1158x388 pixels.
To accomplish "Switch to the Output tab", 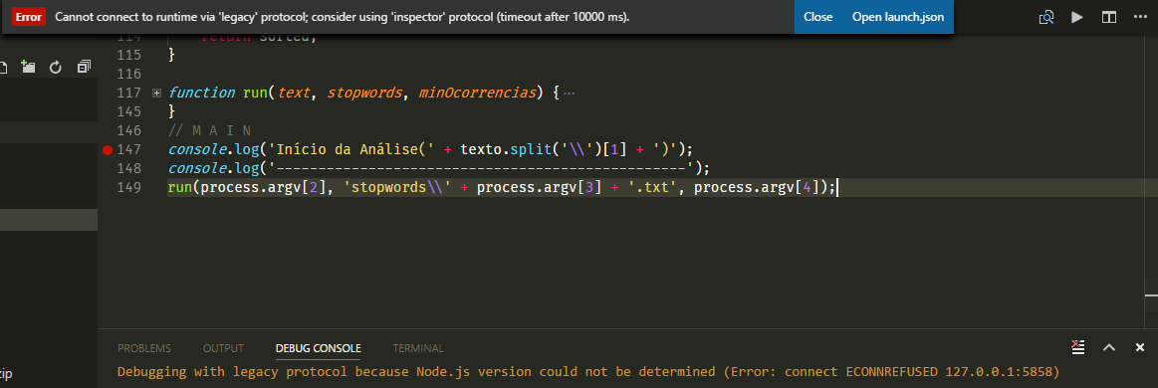I will click(x=223, y=348).
